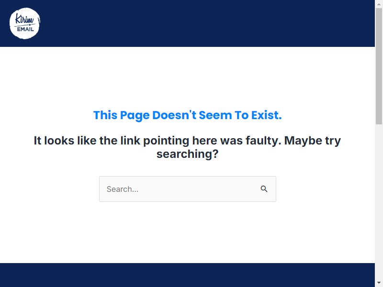Open the Kirim Email logo homepage link
The image size is (383, 287).
pyautogui.click(x=25, y=23)
